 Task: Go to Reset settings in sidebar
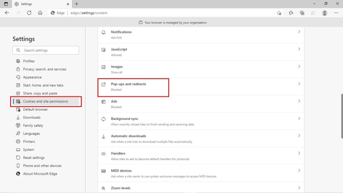tap(33, 157)
